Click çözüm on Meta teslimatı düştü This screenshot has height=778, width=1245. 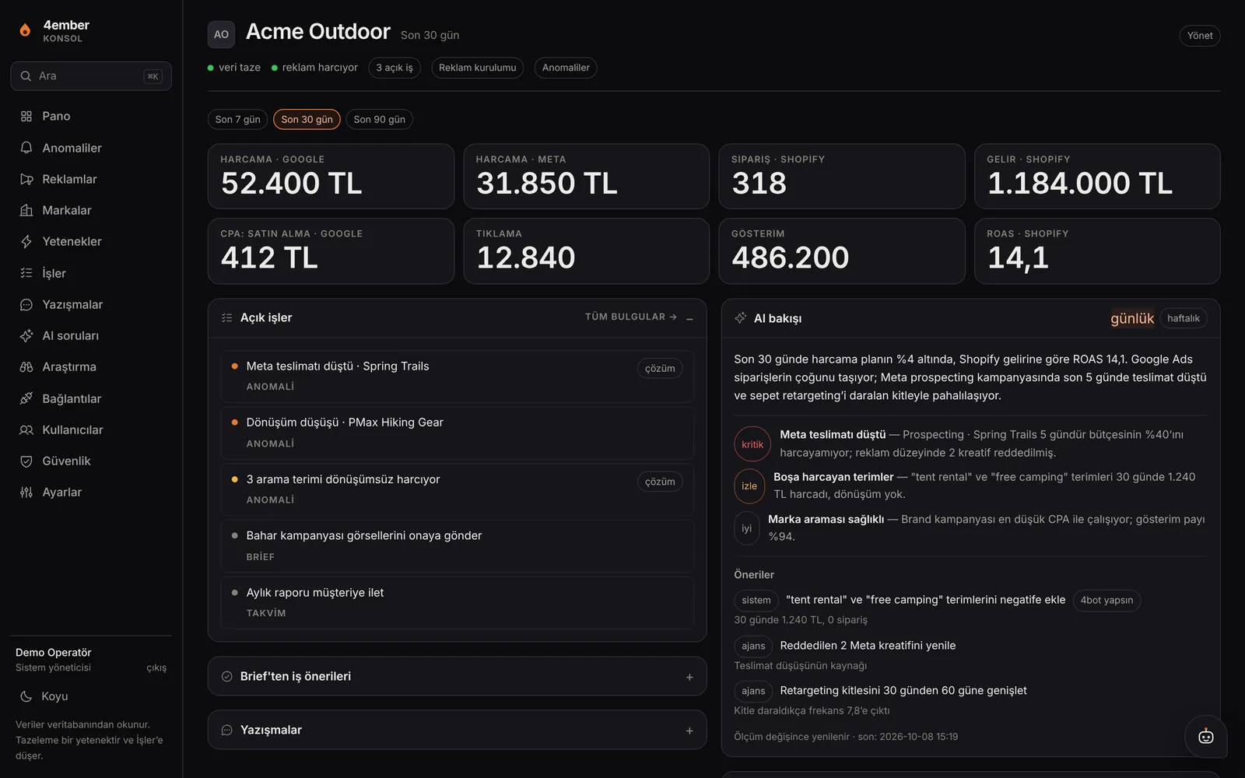660,368
